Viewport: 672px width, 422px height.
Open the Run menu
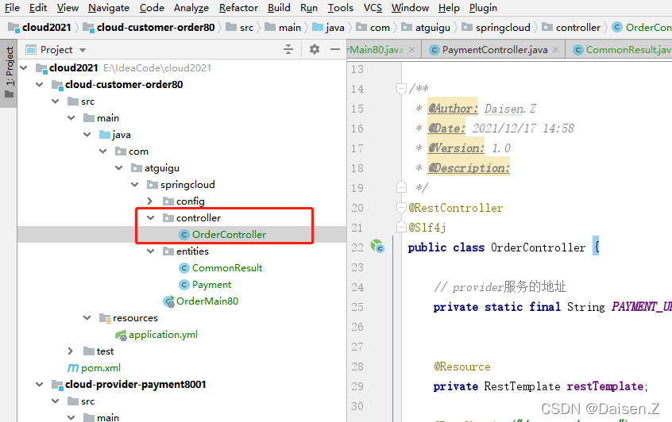[309, 8]
